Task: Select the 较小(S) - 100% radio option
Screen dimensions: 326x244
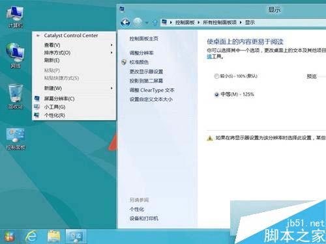Action: (x=216, y=76)
